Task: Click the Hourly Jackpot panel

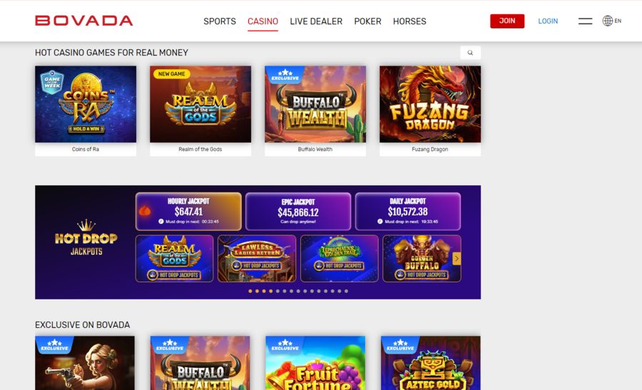Action: (x=188, y=212)
